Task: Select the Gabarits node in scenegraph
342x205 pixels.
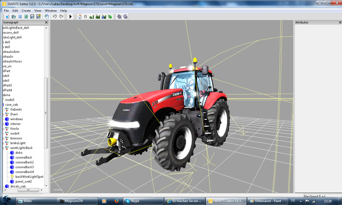Action: coord(16,109)
